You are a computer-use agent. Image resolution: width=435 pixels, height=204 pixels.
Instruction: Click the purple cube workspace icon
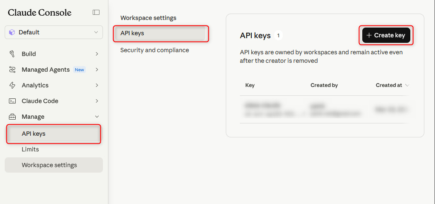coord(12,32)
